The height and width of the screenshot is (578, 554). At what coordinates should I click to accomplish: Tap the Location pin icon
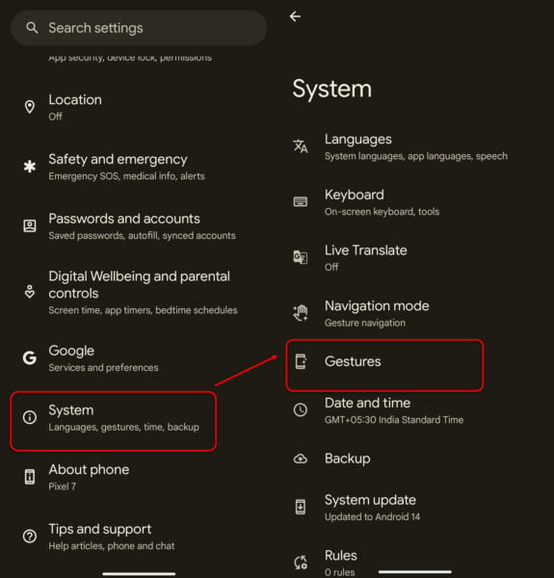coord(30,107)
